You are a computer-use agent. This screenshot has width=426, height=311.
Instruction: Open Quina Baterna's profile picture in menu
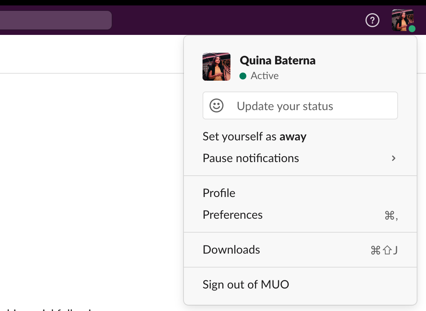(216, 67)
